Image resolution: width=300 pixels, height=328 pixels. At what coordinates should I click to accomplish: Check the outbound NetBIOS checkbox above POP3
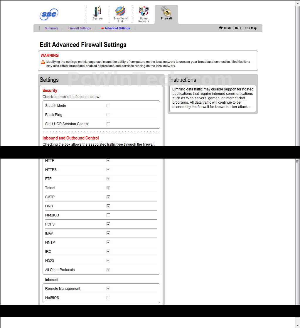(108, 215)
